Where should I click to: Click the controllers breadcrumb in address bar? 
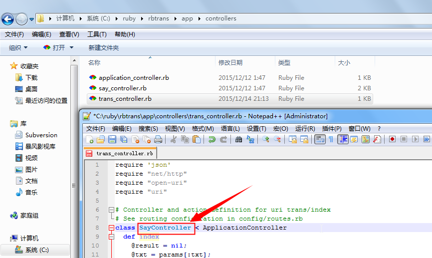(x=220, y=18)
